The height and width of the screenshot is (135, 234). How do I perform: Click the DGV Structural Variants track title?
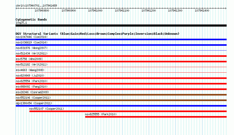pos(98,34)
